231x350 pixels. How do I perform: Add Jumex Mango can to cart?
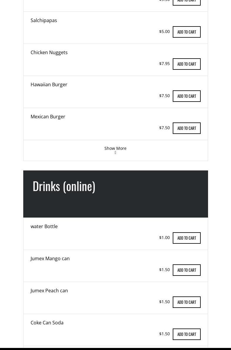click(x=187, y=270)
